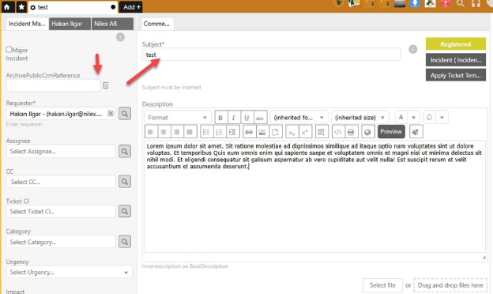Underline the selected description text
Image resolution: width=493 pixels, height=294 pixels.
(x=246, y=118)
